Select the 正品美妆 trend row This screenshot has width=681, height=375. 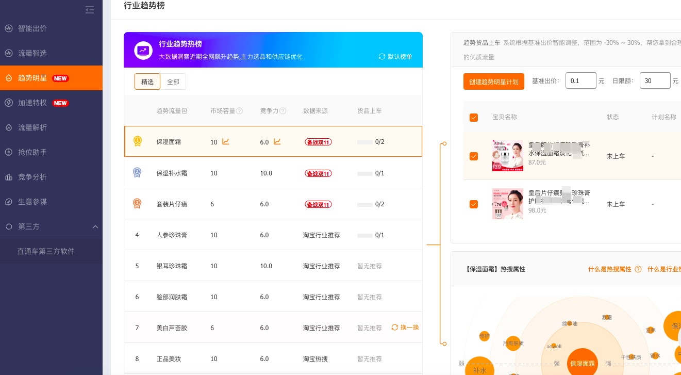point(273,358)
